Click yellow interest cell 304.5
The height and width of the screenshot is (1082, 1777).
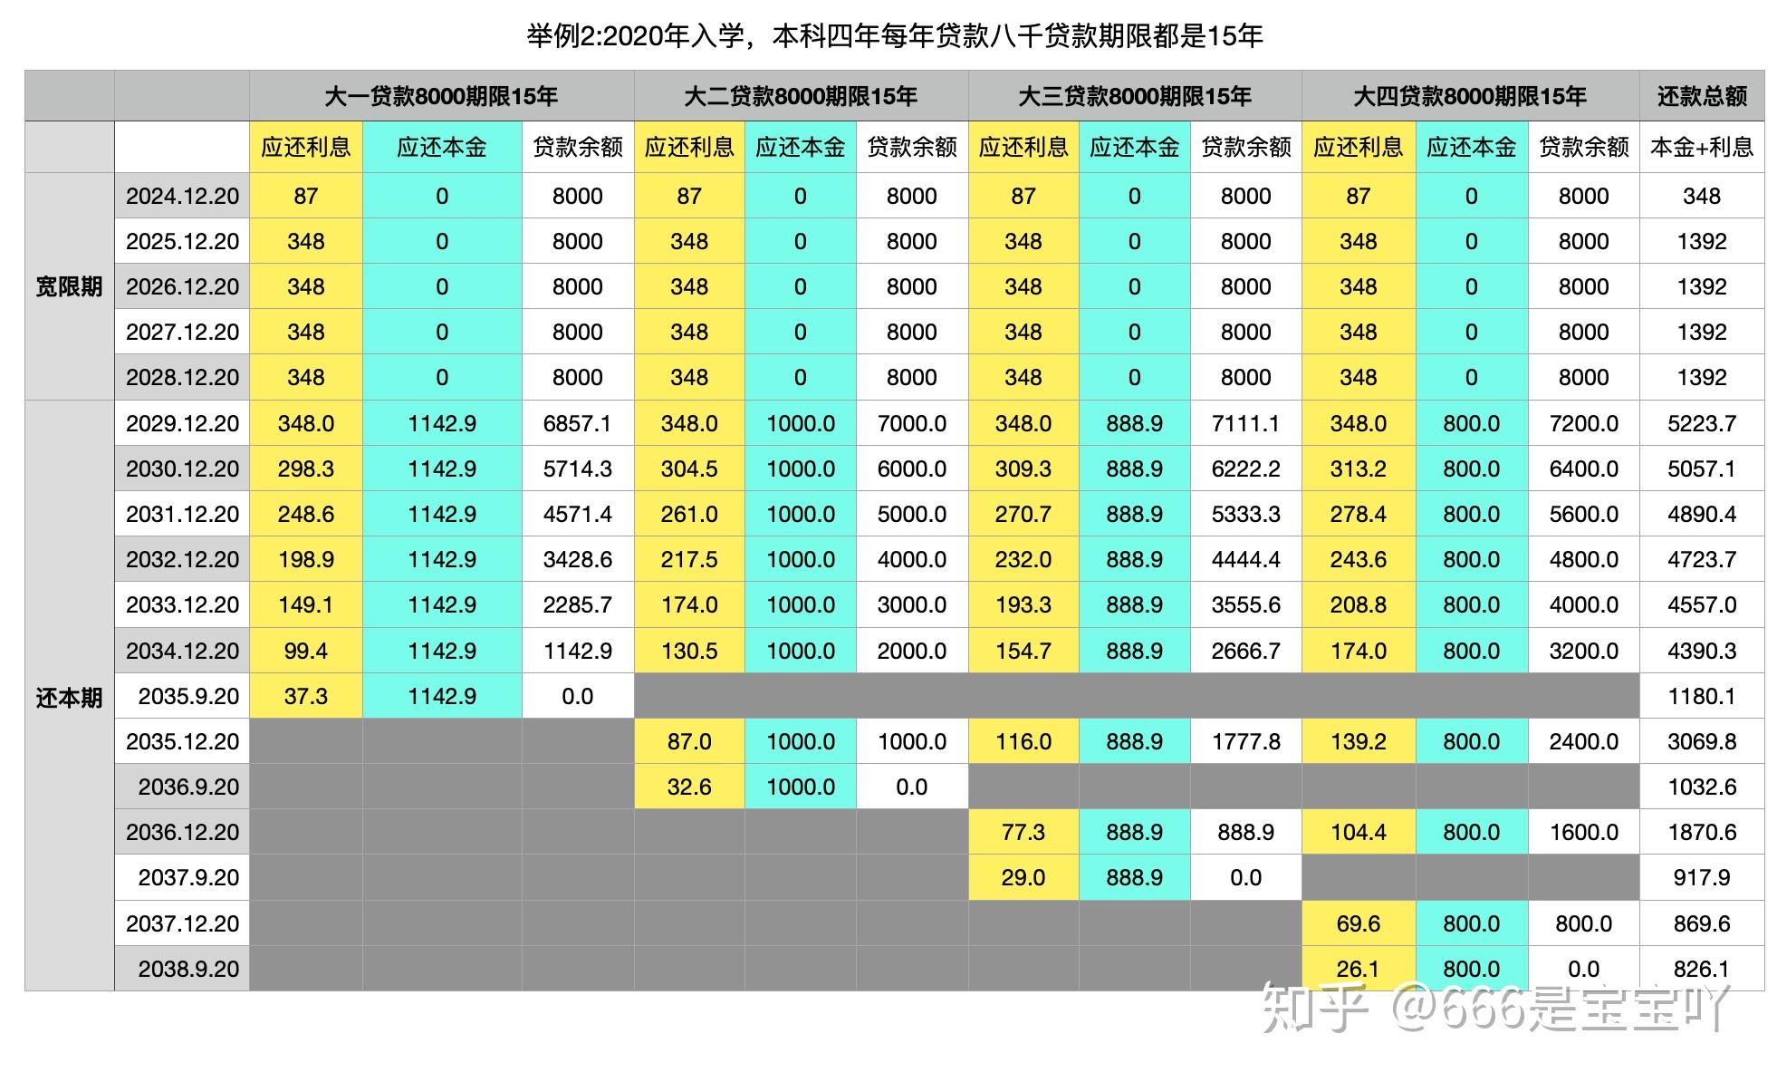tap(689, 469)
